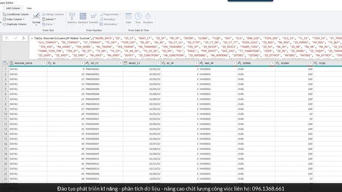Open DVINX column filter dropdown
342x192 pixels.
[x=273, y=63]
